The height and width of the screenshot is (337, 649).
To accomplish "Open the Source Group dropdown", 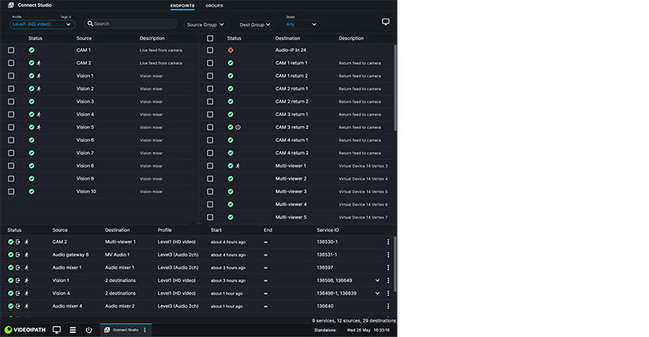I will (206, 24).
